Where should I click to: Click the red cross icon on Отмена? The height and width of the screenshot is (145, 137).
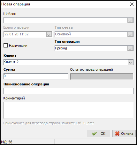(x=117, y=134)
